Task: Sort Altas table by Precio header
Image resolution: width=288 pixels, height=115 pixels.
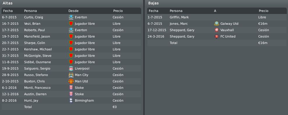Action: tap(118, 11)
